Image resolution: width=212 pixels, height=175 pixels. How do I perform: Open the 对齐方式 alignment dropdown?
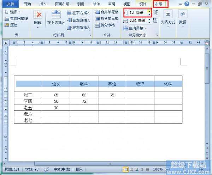[x=168, y=19]
